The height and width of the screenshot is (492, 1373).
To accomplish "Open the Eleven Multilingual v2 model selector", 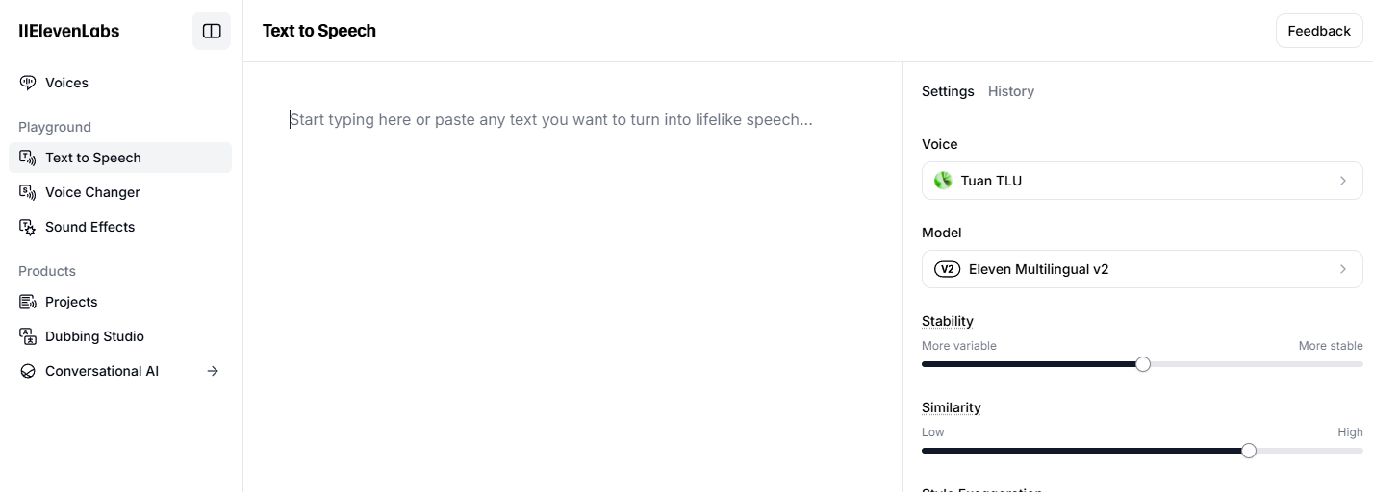I will 1141,269.
